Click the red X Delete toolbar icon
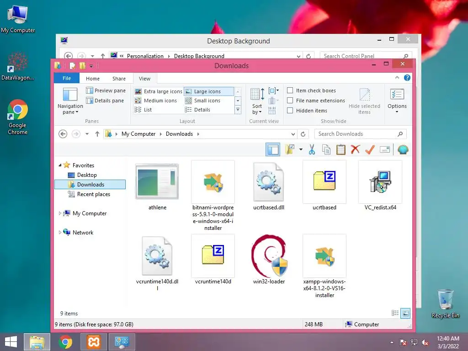 355,149
